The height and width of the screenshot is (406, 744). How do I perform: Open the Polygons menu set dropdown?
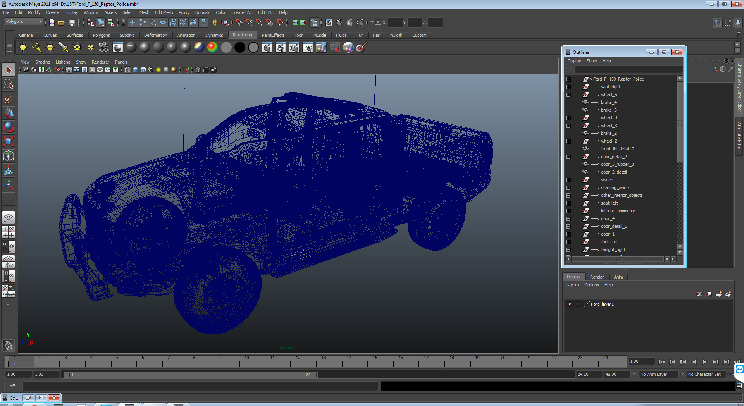coord(24,22)
